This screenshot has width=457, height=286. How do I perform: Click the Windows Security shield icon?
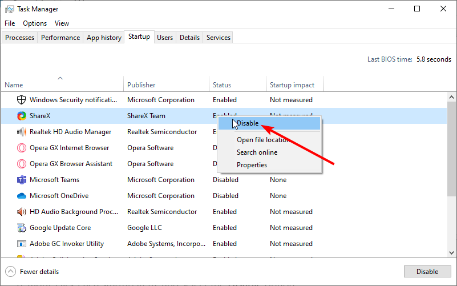[22, 100]
